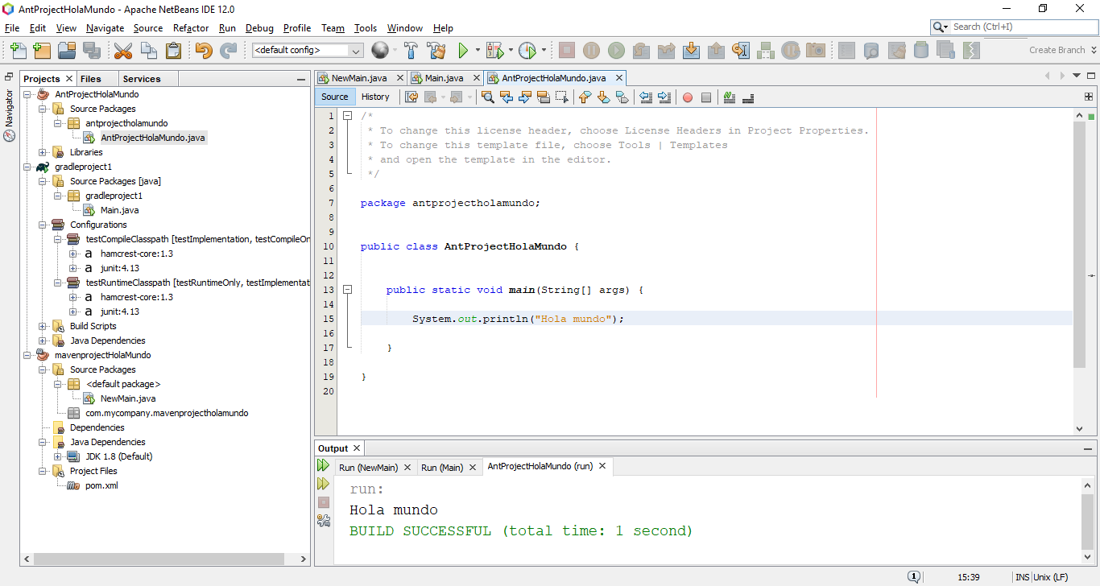The image size is (1100, 586).
Task: Click the Create Branch label
Action: pos(1060,49)
